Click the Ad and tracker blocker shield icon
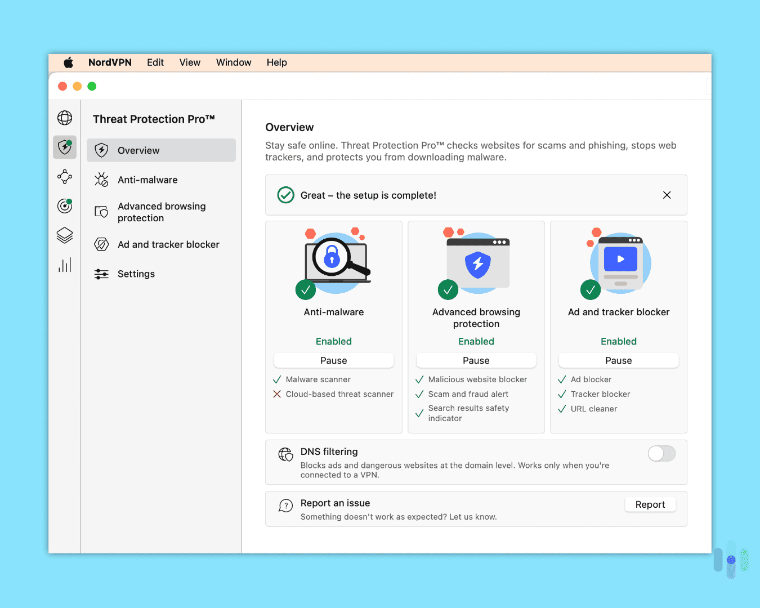Image resolution: width=760 pixels, height=608 pixels. pos(101,244)
